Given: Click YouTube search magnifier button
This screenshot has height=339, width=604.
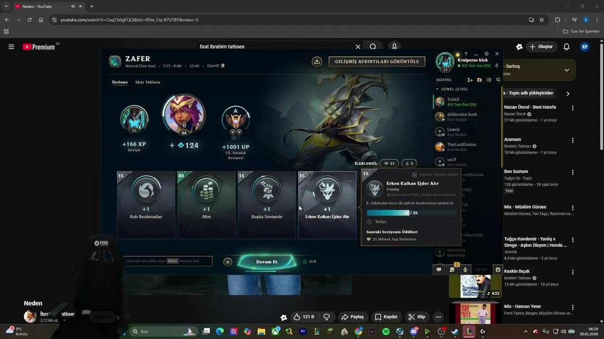Looking at the screenshot, I should (x=373, y=47).
